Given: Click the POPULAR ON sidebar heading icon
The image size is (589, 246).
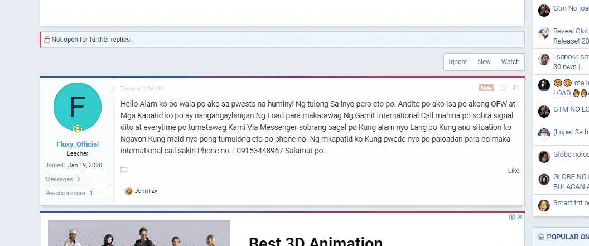Looking at the screenshot, I should pos(541,237).
